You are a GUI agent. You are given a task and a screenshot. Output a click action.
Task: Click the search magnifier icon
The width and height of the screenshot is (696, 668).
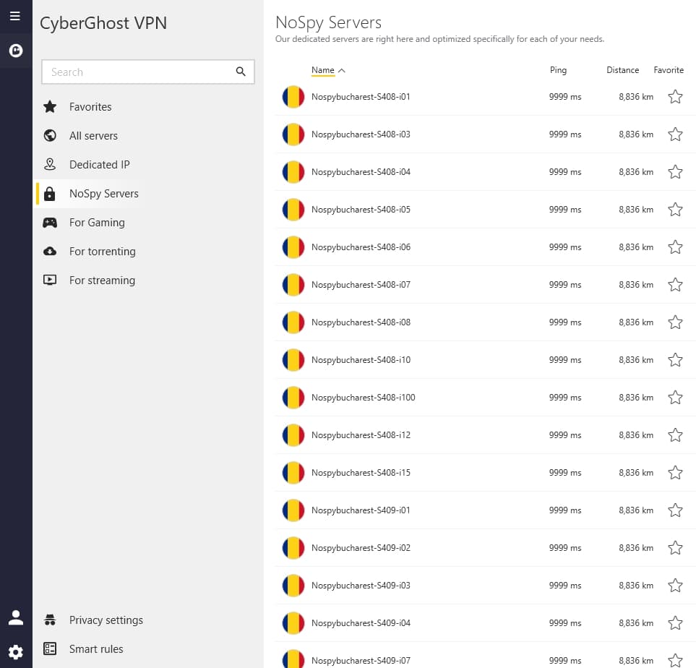pos(241,72)
